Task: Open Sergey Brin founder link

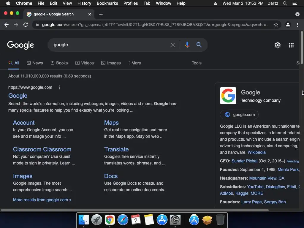Action: click(x=275, y=202)
